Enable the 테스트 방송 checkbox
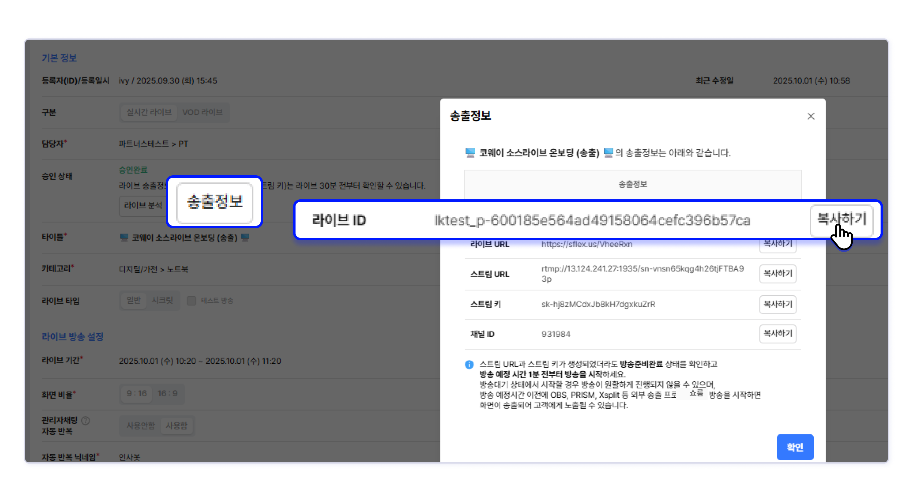The image size is (913, 502). [x=191, y=301]
